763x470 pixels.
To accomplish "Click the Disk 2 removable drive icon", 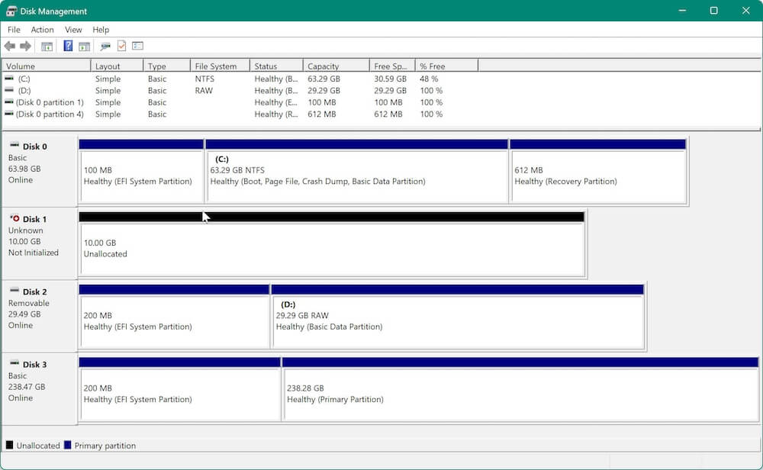I will pyautogui.click(x=15, y=291).
